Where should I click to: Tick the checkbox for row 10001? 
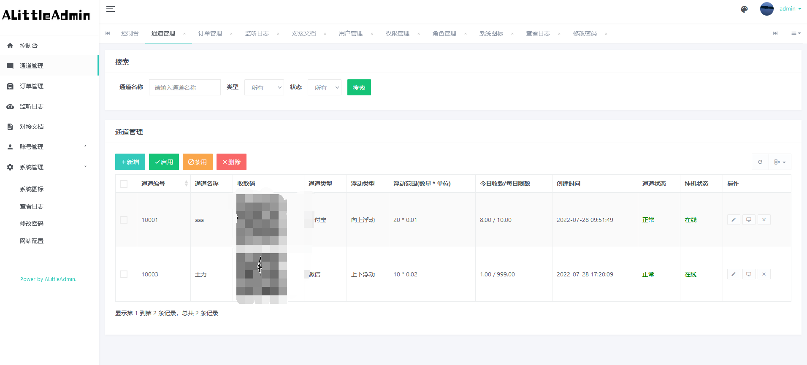pyautogui.click(x=124, y=220)
